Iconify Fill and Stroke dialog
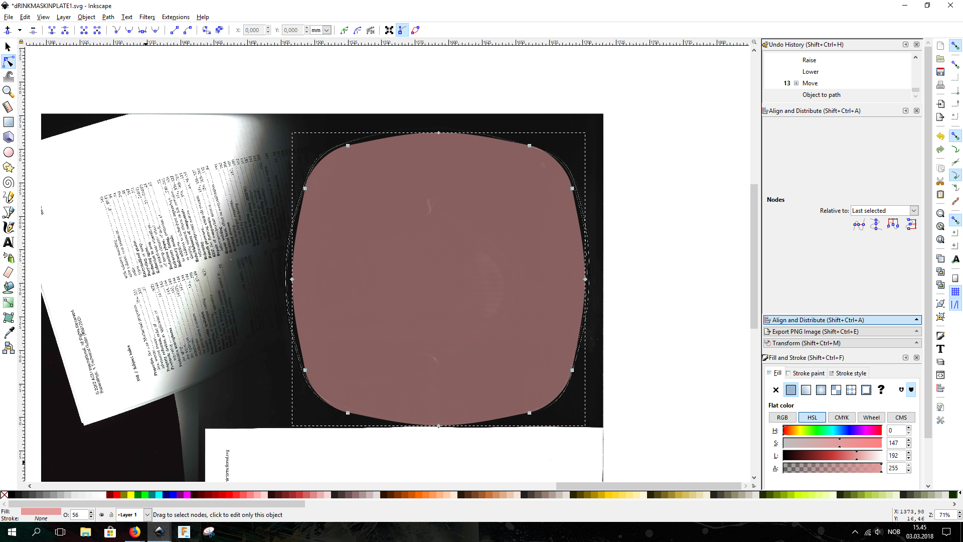The height and width of the screenshot is (542, 963). [x=906, y=358]
